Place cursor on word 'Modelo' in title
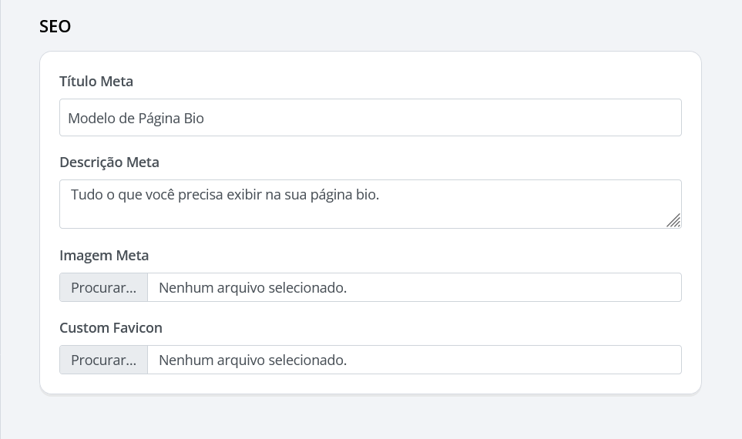The height and width of the screenshot is (439, 742). (89, 119)
